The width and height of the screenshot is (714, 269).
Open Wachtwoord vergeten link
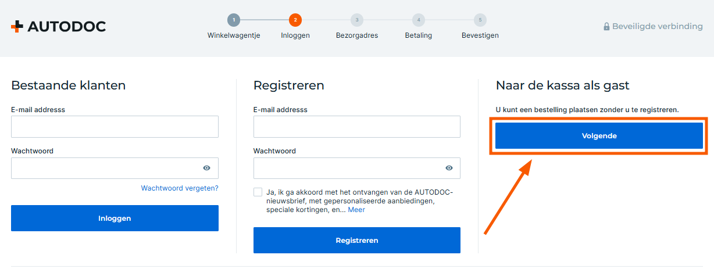click(x=180, y=188)
